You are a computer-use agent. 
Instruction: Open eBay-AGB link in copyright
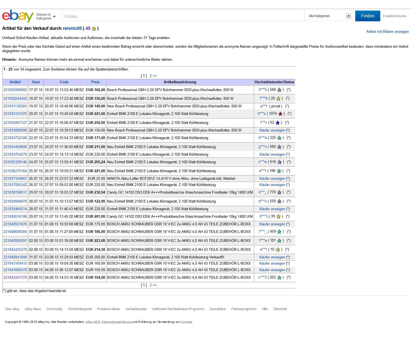tap(93, 322)
